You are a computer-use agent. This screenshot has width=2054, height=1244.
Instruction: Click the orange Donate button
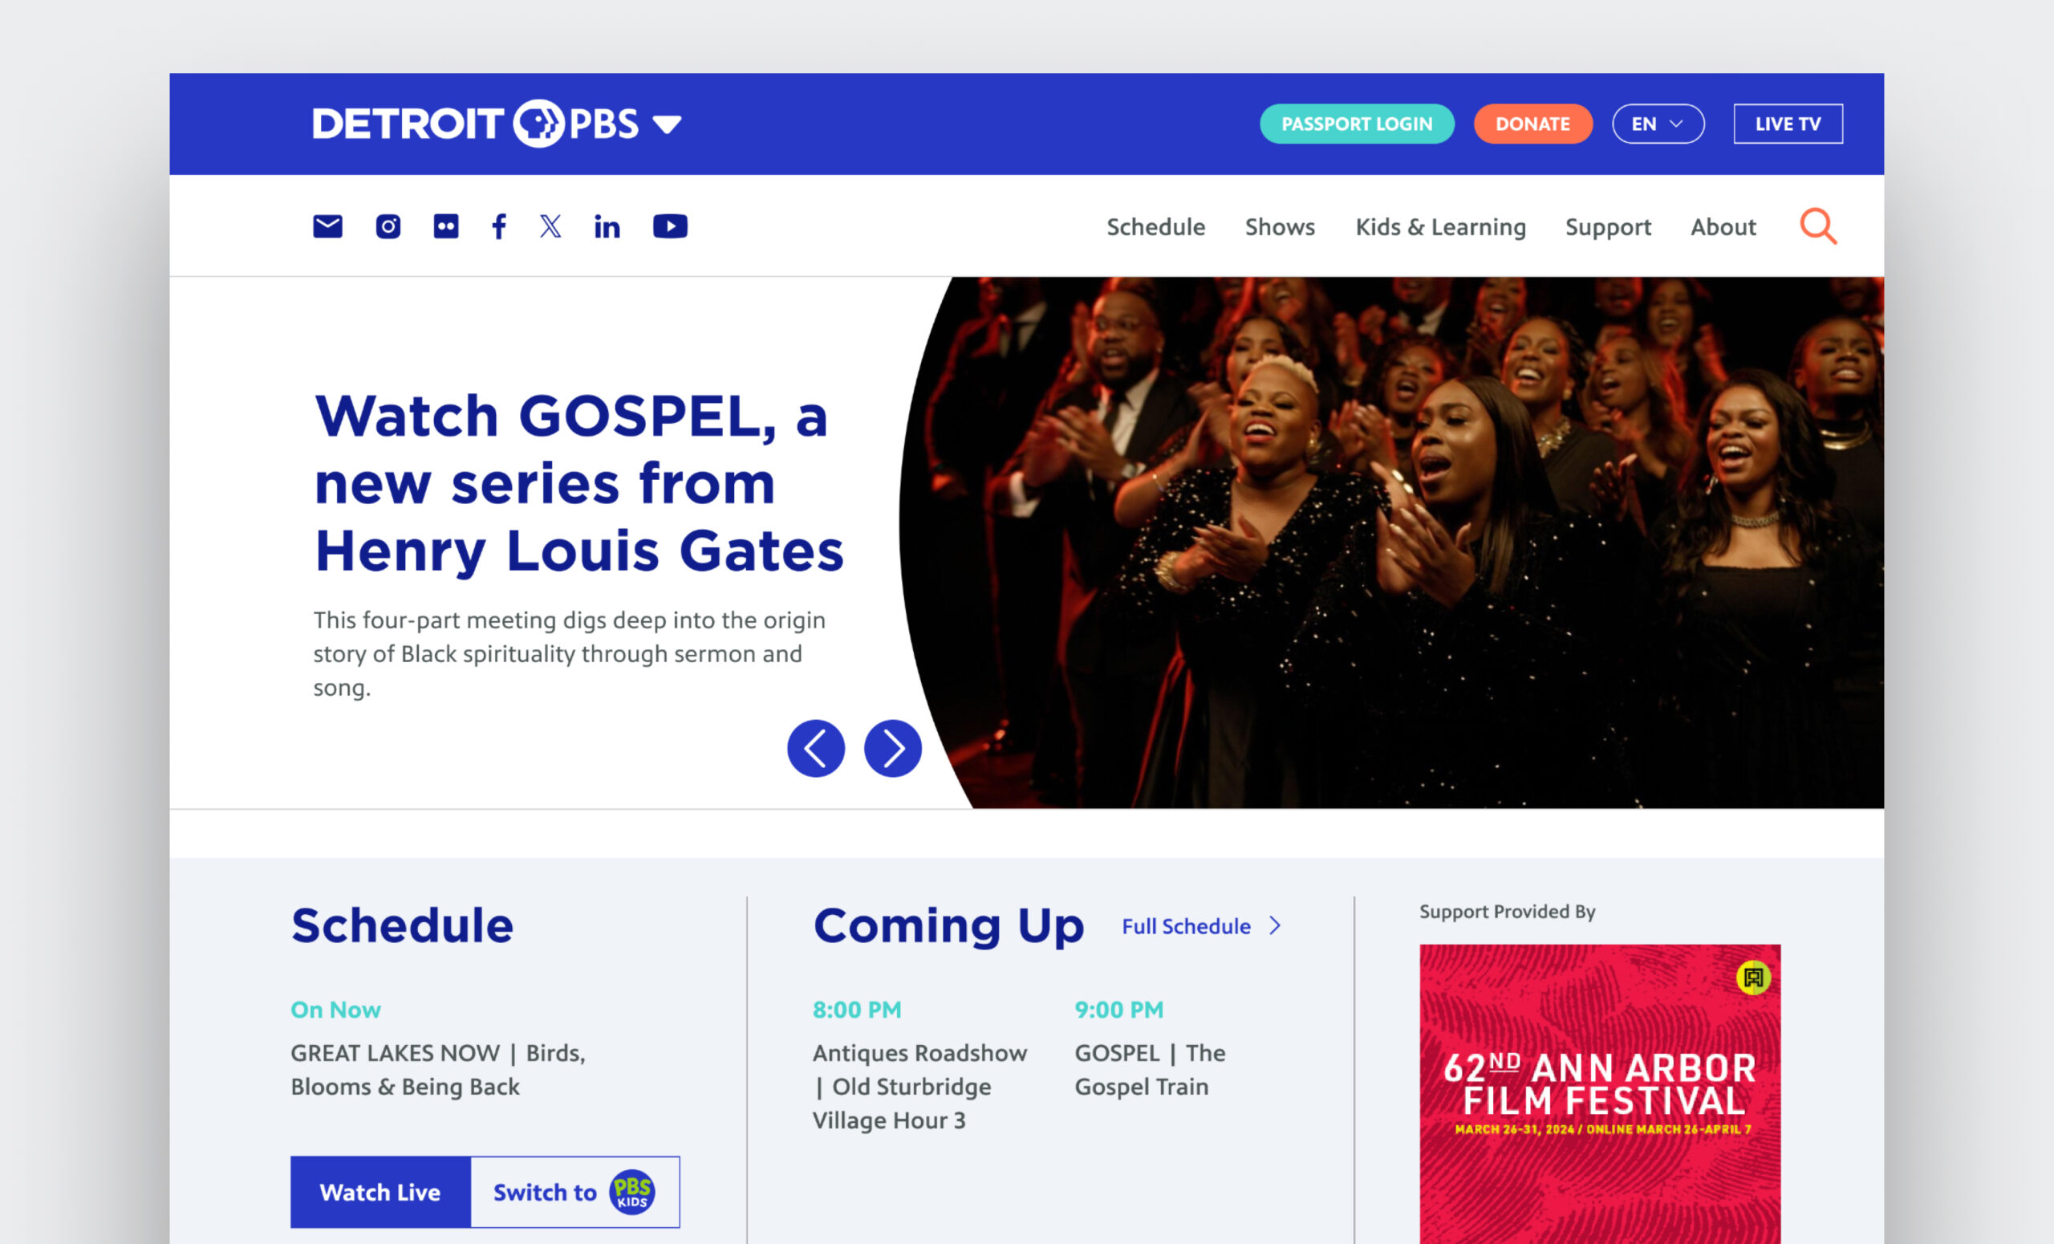1533,124
